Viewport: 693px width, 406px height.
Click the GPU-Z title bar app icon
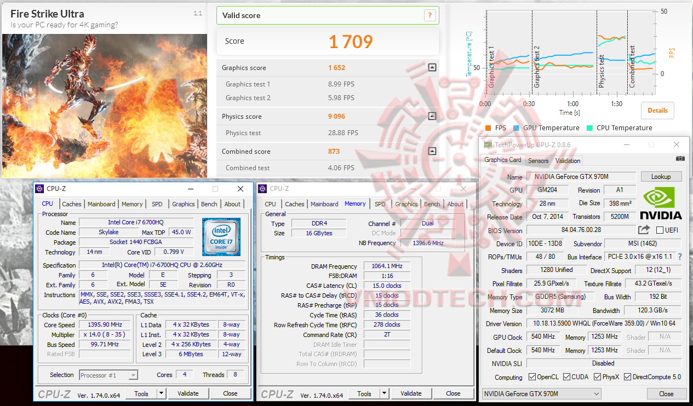487,145
